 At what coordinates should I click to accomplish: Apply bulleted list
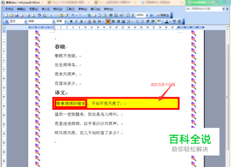click(x=142, y=21)
